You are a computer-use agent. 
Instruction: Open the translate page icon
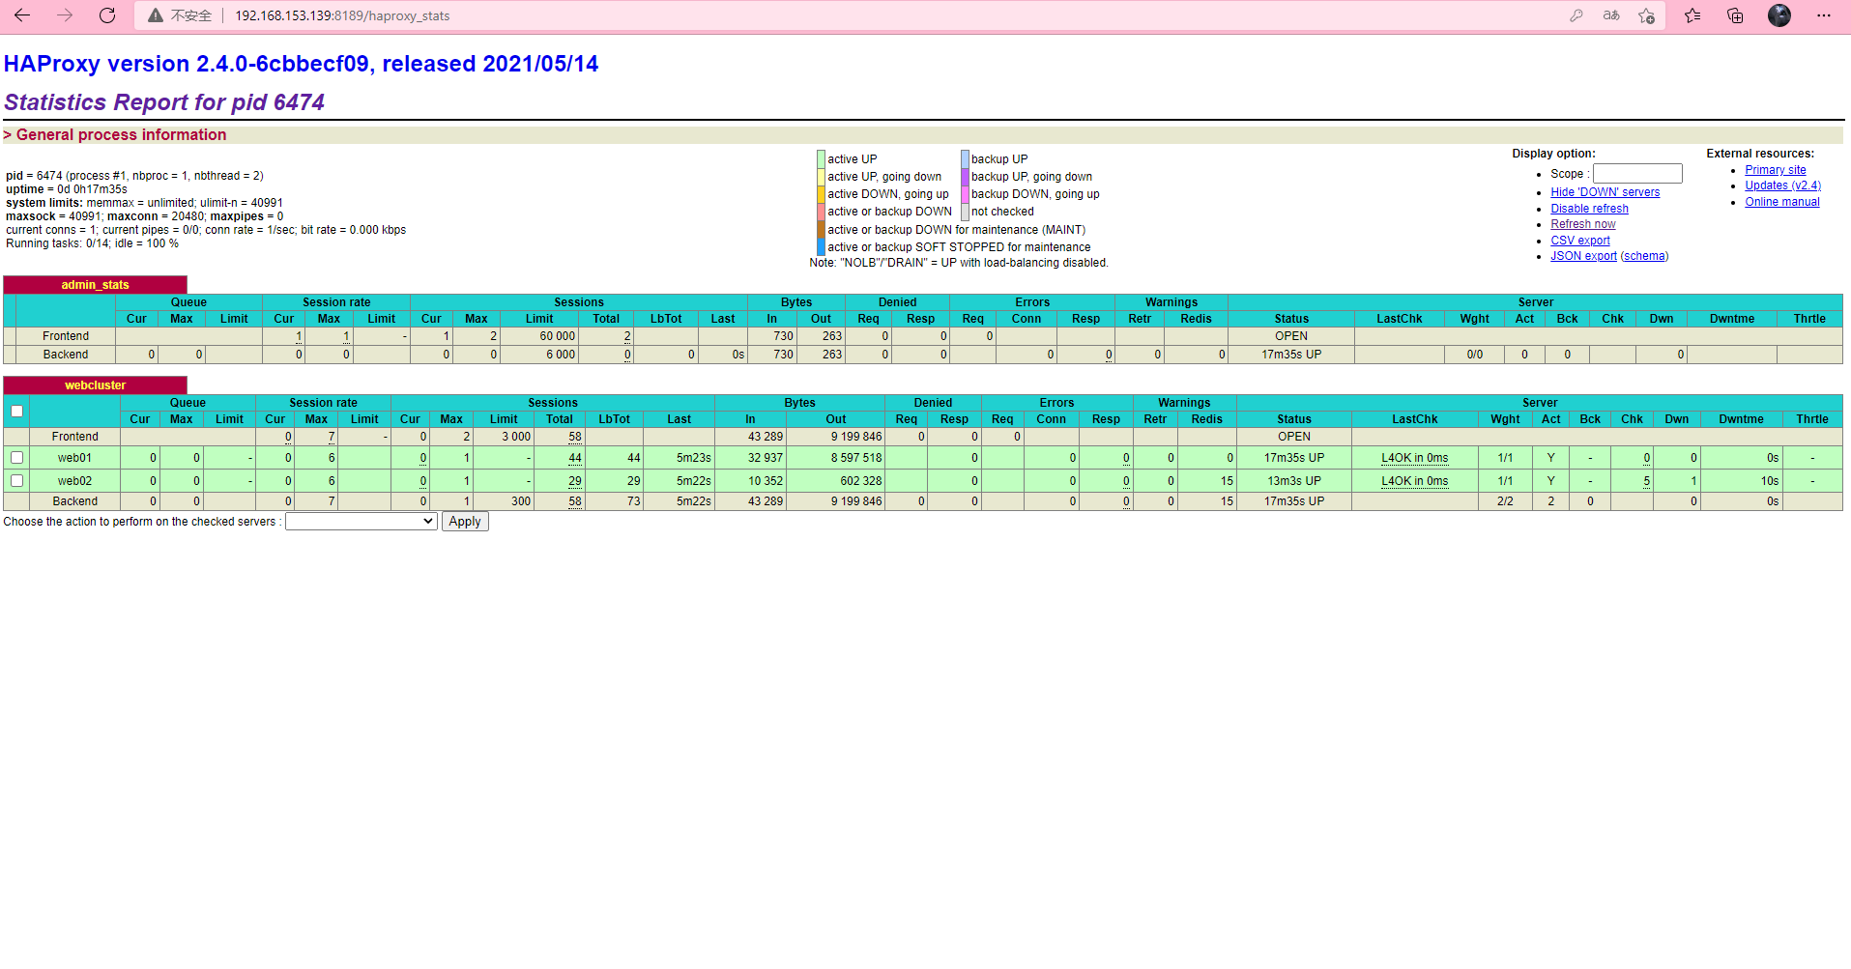coord(1611,15)
